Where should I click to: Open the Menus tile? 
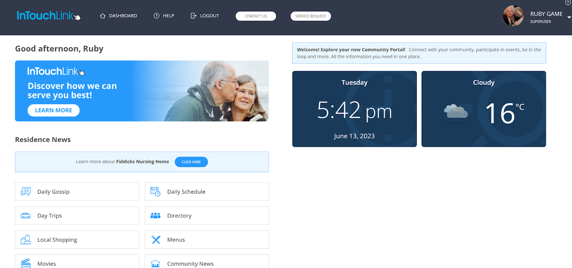(x=207, y=240)
